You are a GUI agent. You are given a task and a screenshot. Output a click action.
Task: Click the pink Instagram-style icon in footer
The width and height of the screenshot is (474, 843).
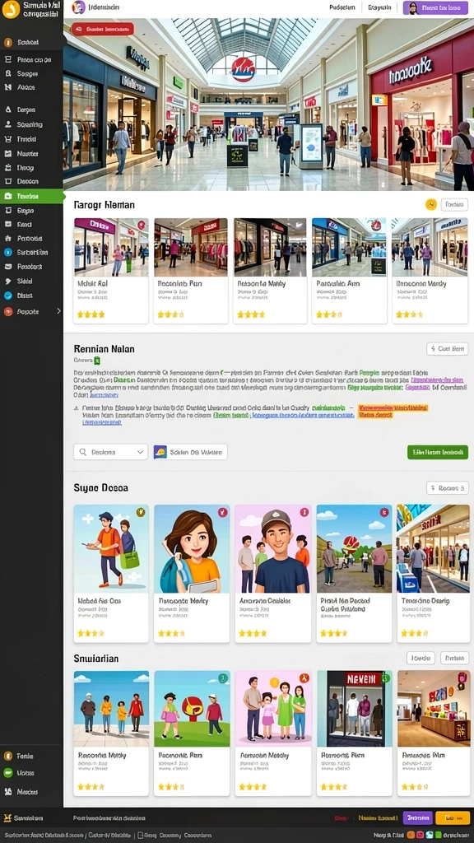tap(421, 835)
